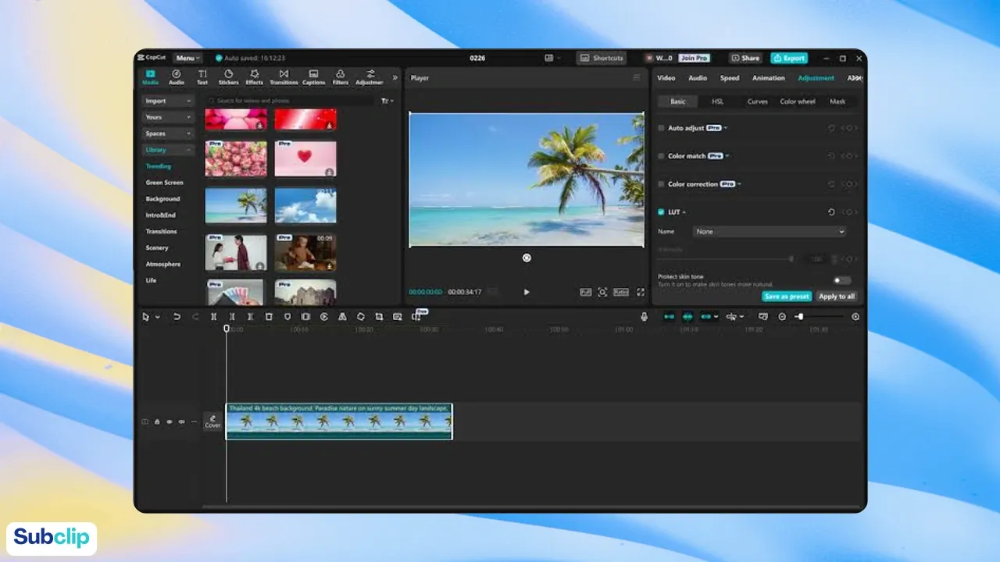Image resolution: width=1000 pixels, height=562 pixels.
Task: Enable the Color match checkbox
Action: (x=661, y=156)
